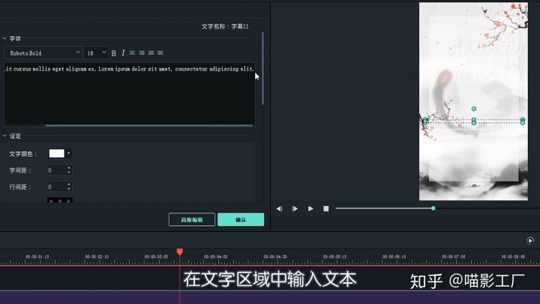
Task: Click the preview progress slider handle
Action: pyautogui.click(x=433, y=208)
